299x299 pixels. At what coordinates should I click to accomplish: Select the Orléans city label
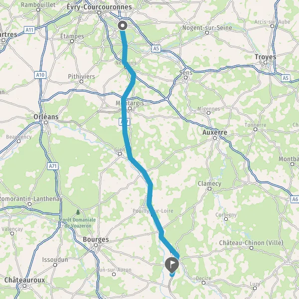click(46, 117)
